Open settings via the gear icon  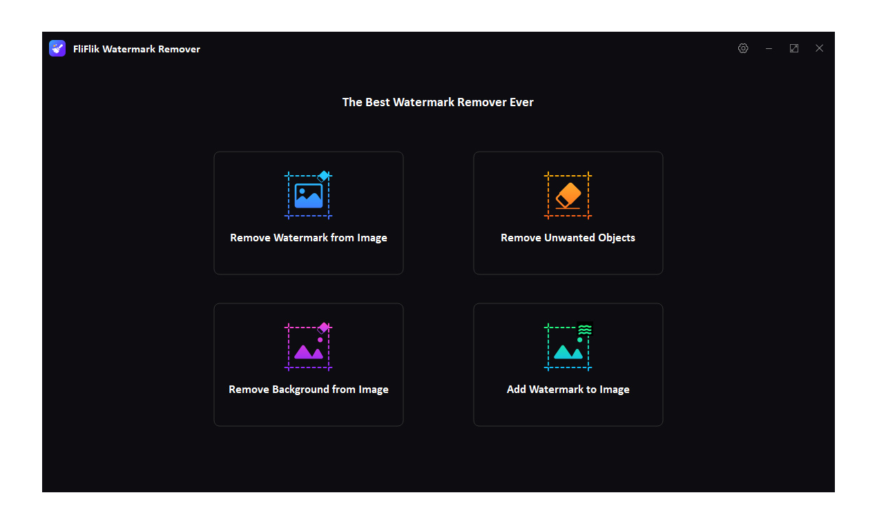tap(743, 48)
